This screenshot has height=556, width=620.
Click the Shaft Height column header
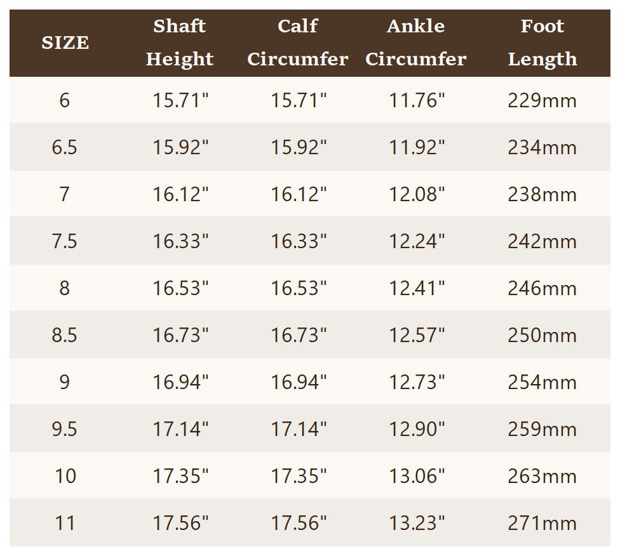(x=180, y=43)
